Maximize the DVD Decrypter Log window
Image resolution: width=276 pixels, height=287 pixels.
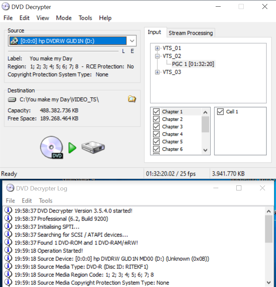[x=239, y=188]
